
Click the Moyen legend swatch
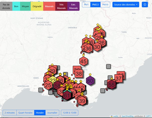pos(25,6)
